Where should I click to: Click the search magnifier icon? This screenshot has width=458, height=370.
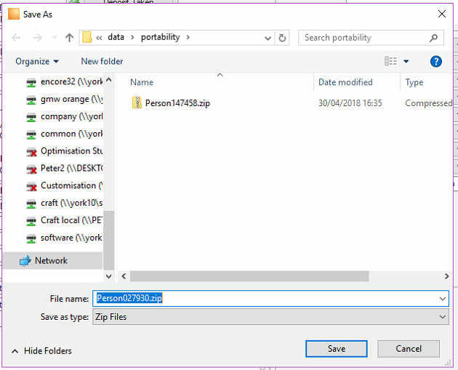(434, 38)
